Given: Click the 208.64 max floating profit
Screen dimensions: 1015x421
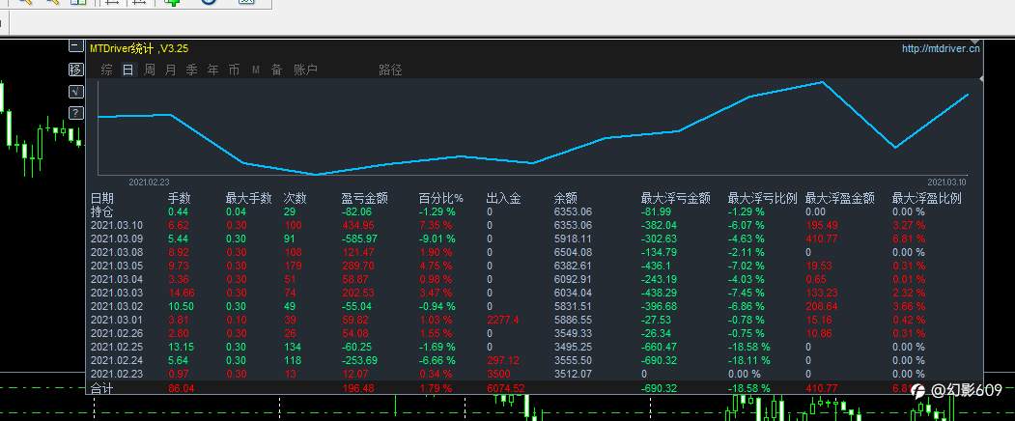Looking at the screenshot, I should [821, 306].
